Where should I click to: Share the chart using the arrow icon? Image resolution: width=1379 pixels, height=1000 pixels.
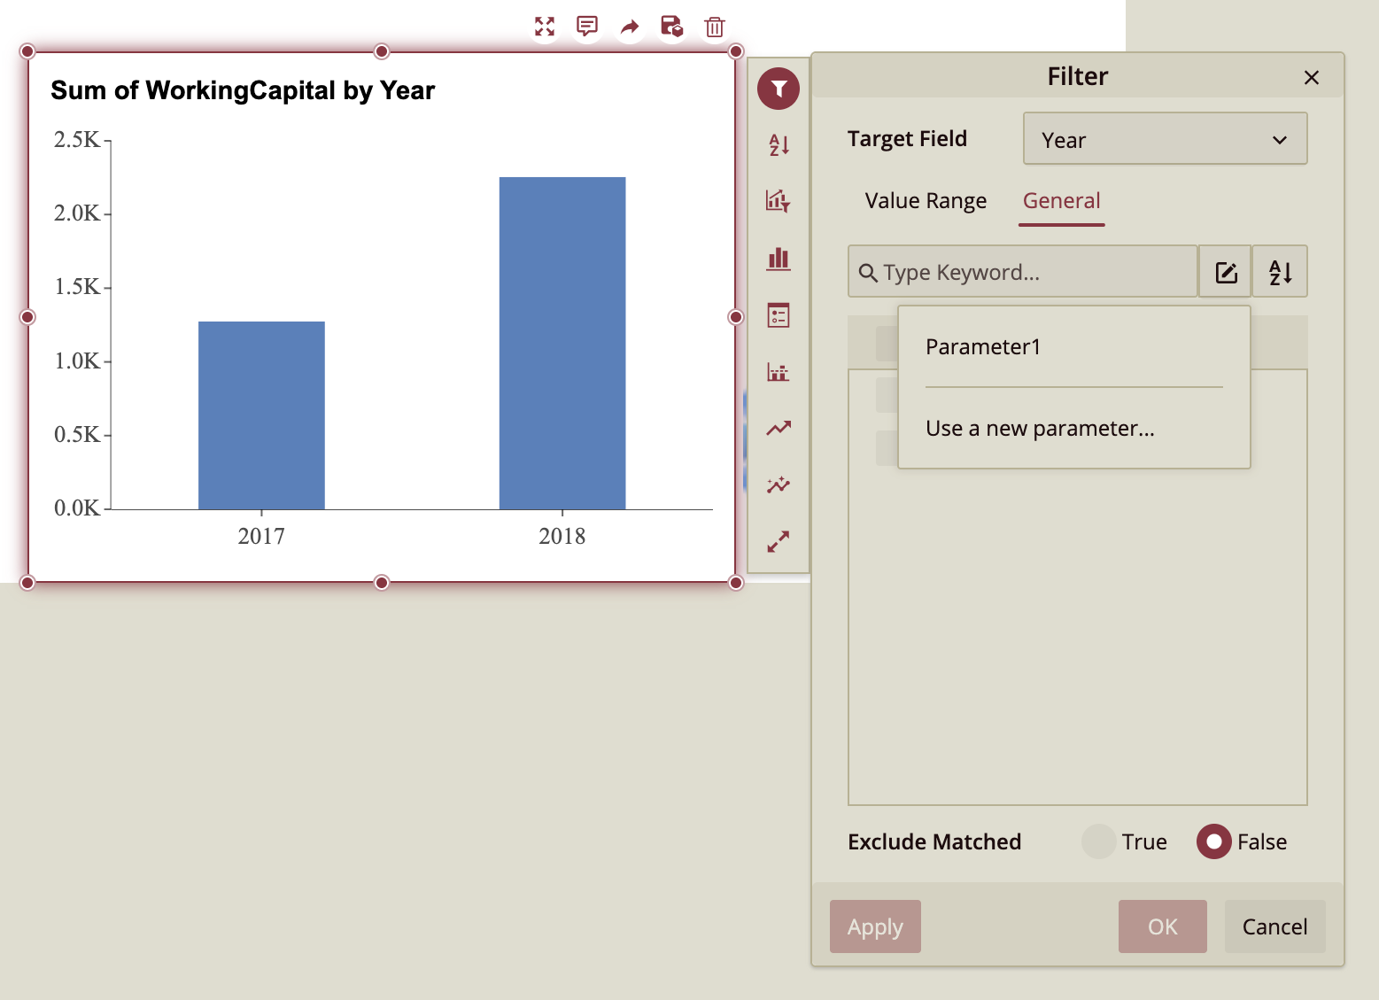629,26
